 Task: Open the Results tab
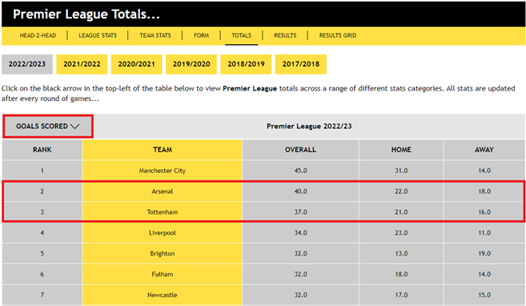click(285, 35)
